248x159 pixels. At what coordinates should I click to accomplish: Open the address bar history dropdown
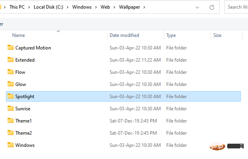pos(197,7)
